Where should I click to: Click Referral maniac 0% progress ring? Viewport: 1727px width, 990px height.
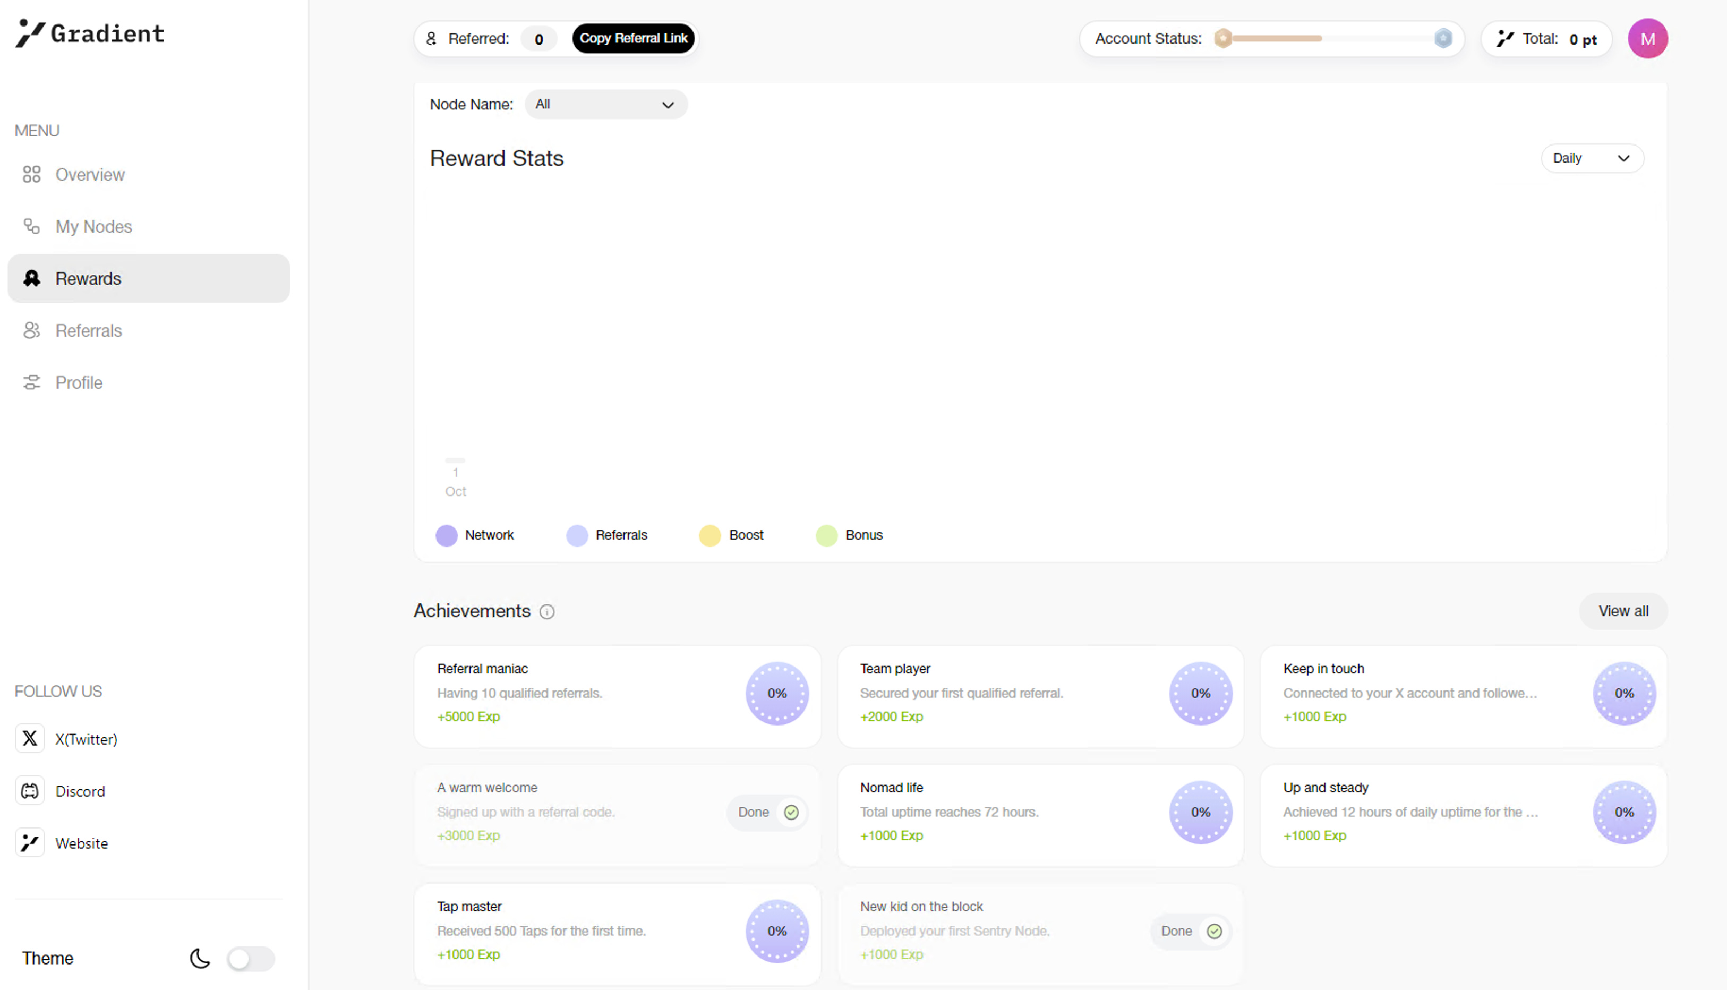pos(777,694)
